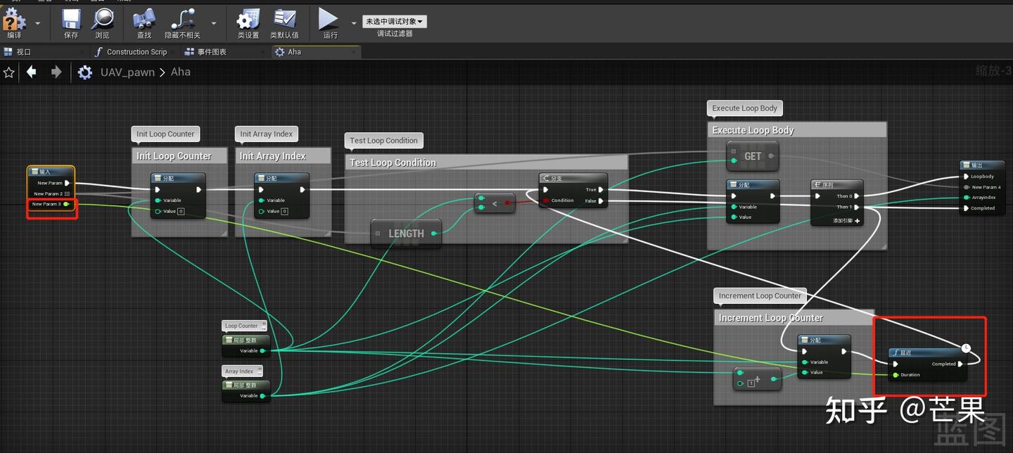
Task: Open Find (查找) binoculars icon
Action: 144,20
